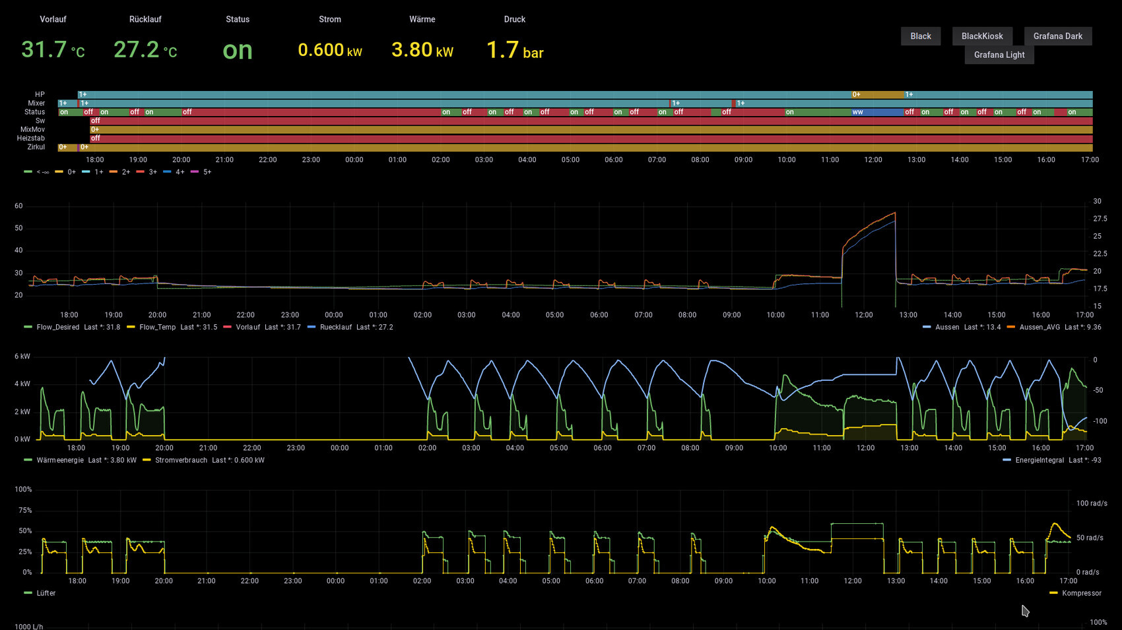The height and width of the screenshot is (630, 1122).
Task: Click the HP row label in state timeline
Action: click(40, 95)
